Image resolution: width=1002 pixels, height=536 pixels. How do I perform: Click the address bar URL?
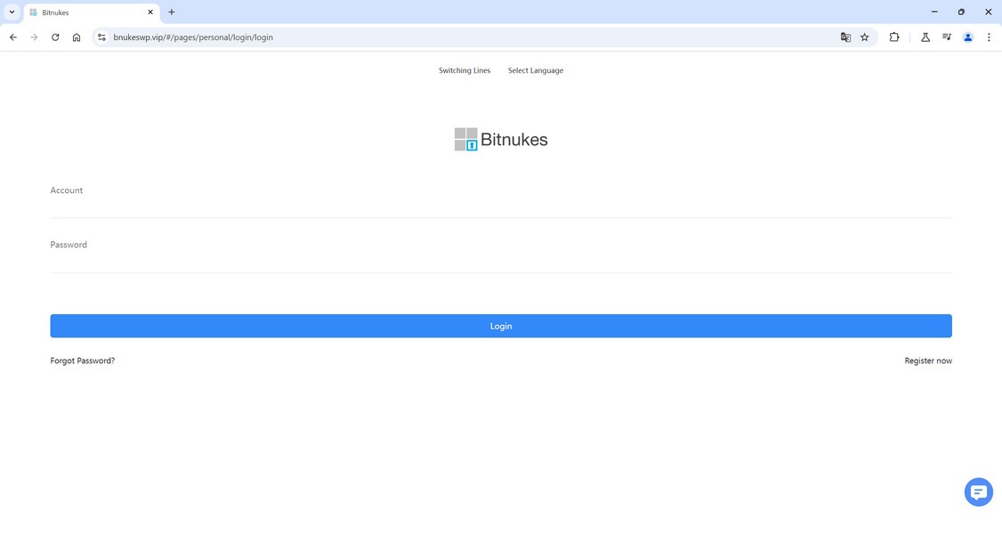coord(193,37)
